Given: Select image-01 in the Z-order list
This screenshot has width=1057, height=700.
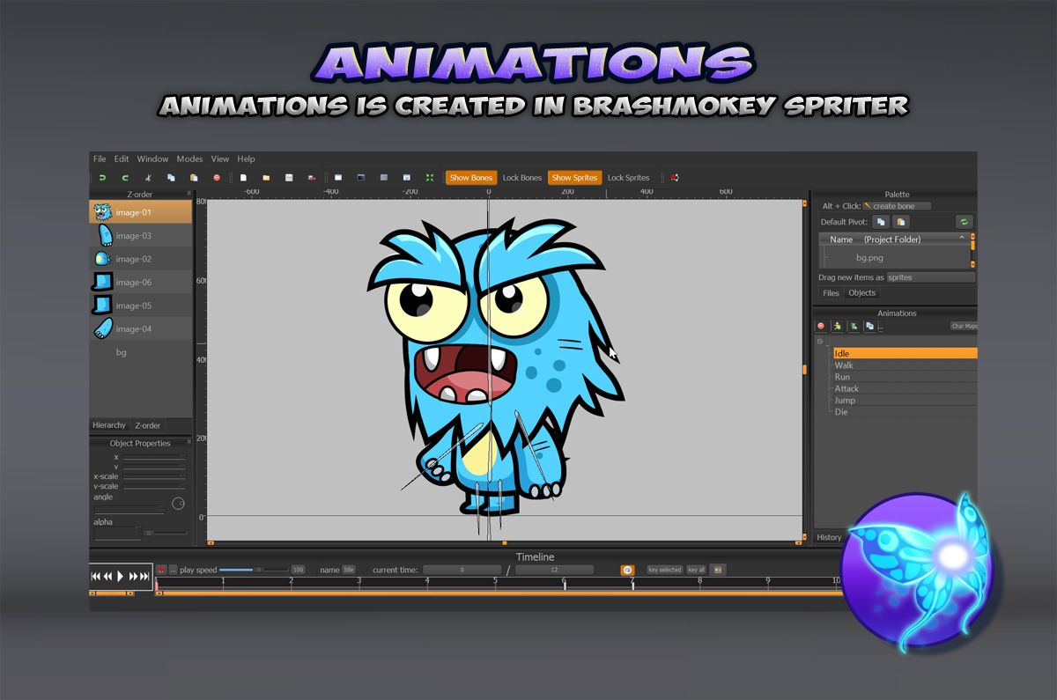Looking at the screenshot, I should (141, 212).
